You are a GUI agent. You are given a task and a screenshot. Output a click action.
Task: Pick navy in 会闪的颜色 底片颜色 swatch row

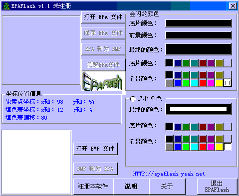[x=178, y=63]
